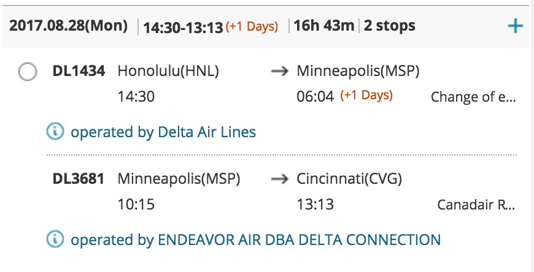Screen dimensions: 534x272
Task: Click the Cincinnati(CVG) arrival airport
Action: [x=349, y=179]
